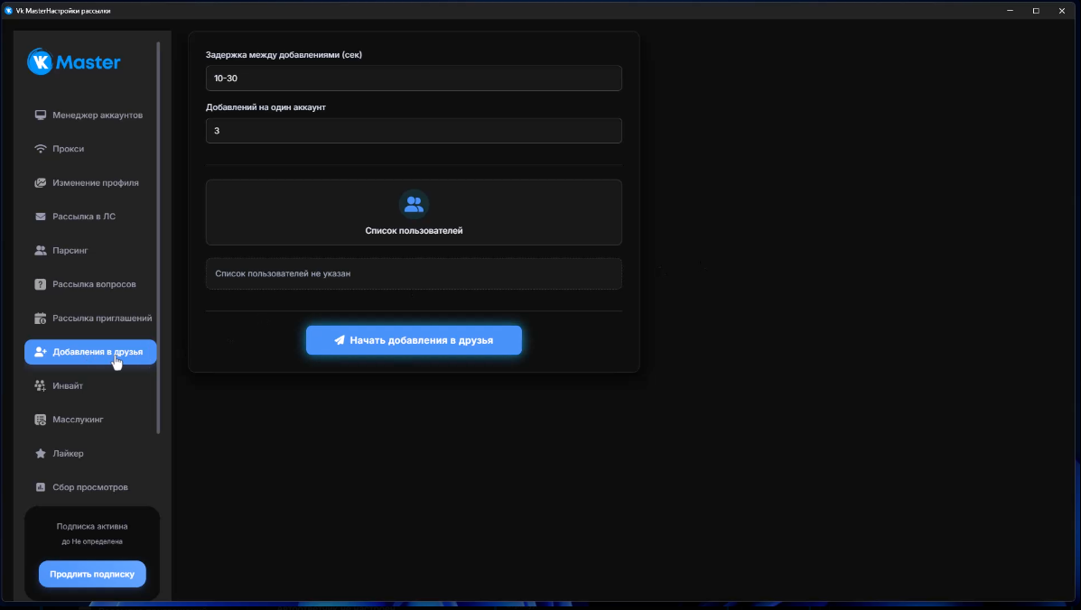Screen dimensions: 1081x610
Task: Click Продлить подписку button
Action: click(x=92, y=574)
